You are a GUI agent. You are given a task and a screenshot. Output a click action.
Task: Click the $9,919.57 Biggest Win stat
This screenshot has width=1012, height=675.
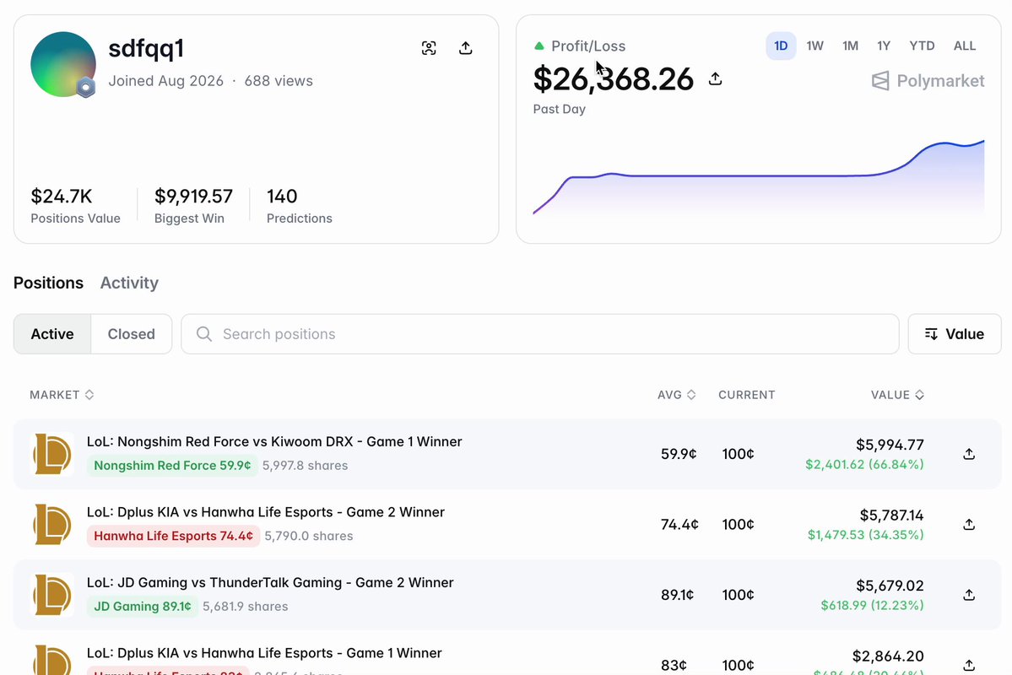click(193, 205)
